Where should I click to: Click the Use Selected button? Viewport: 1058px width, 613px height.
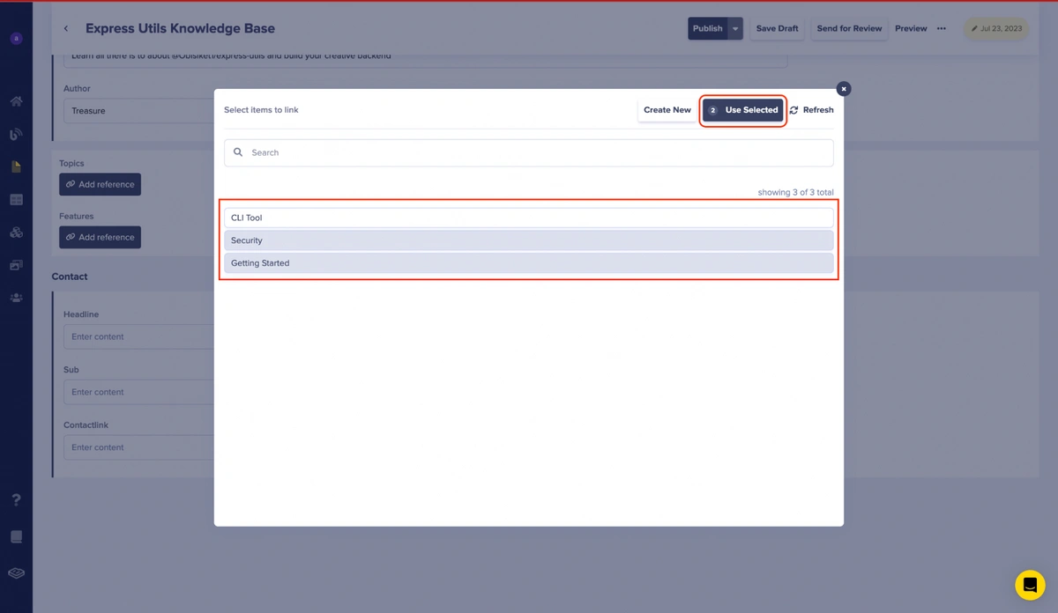743,110
